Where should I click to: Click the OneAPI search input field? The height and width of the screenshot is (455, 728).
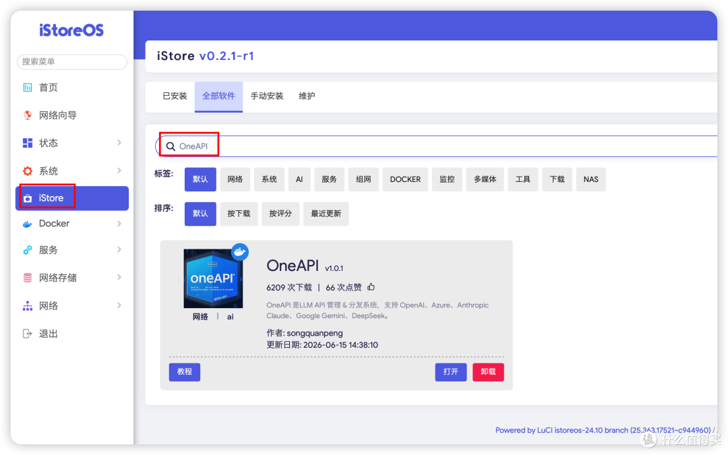pos(436,146)
